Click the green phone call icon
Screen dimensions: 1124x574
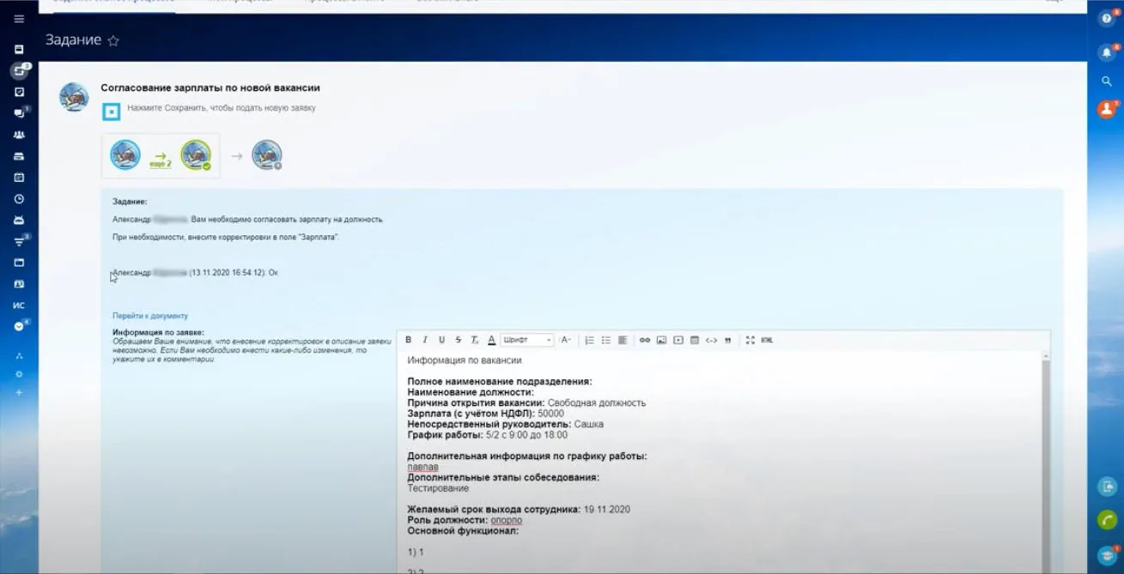click(x=1107, y=520)
